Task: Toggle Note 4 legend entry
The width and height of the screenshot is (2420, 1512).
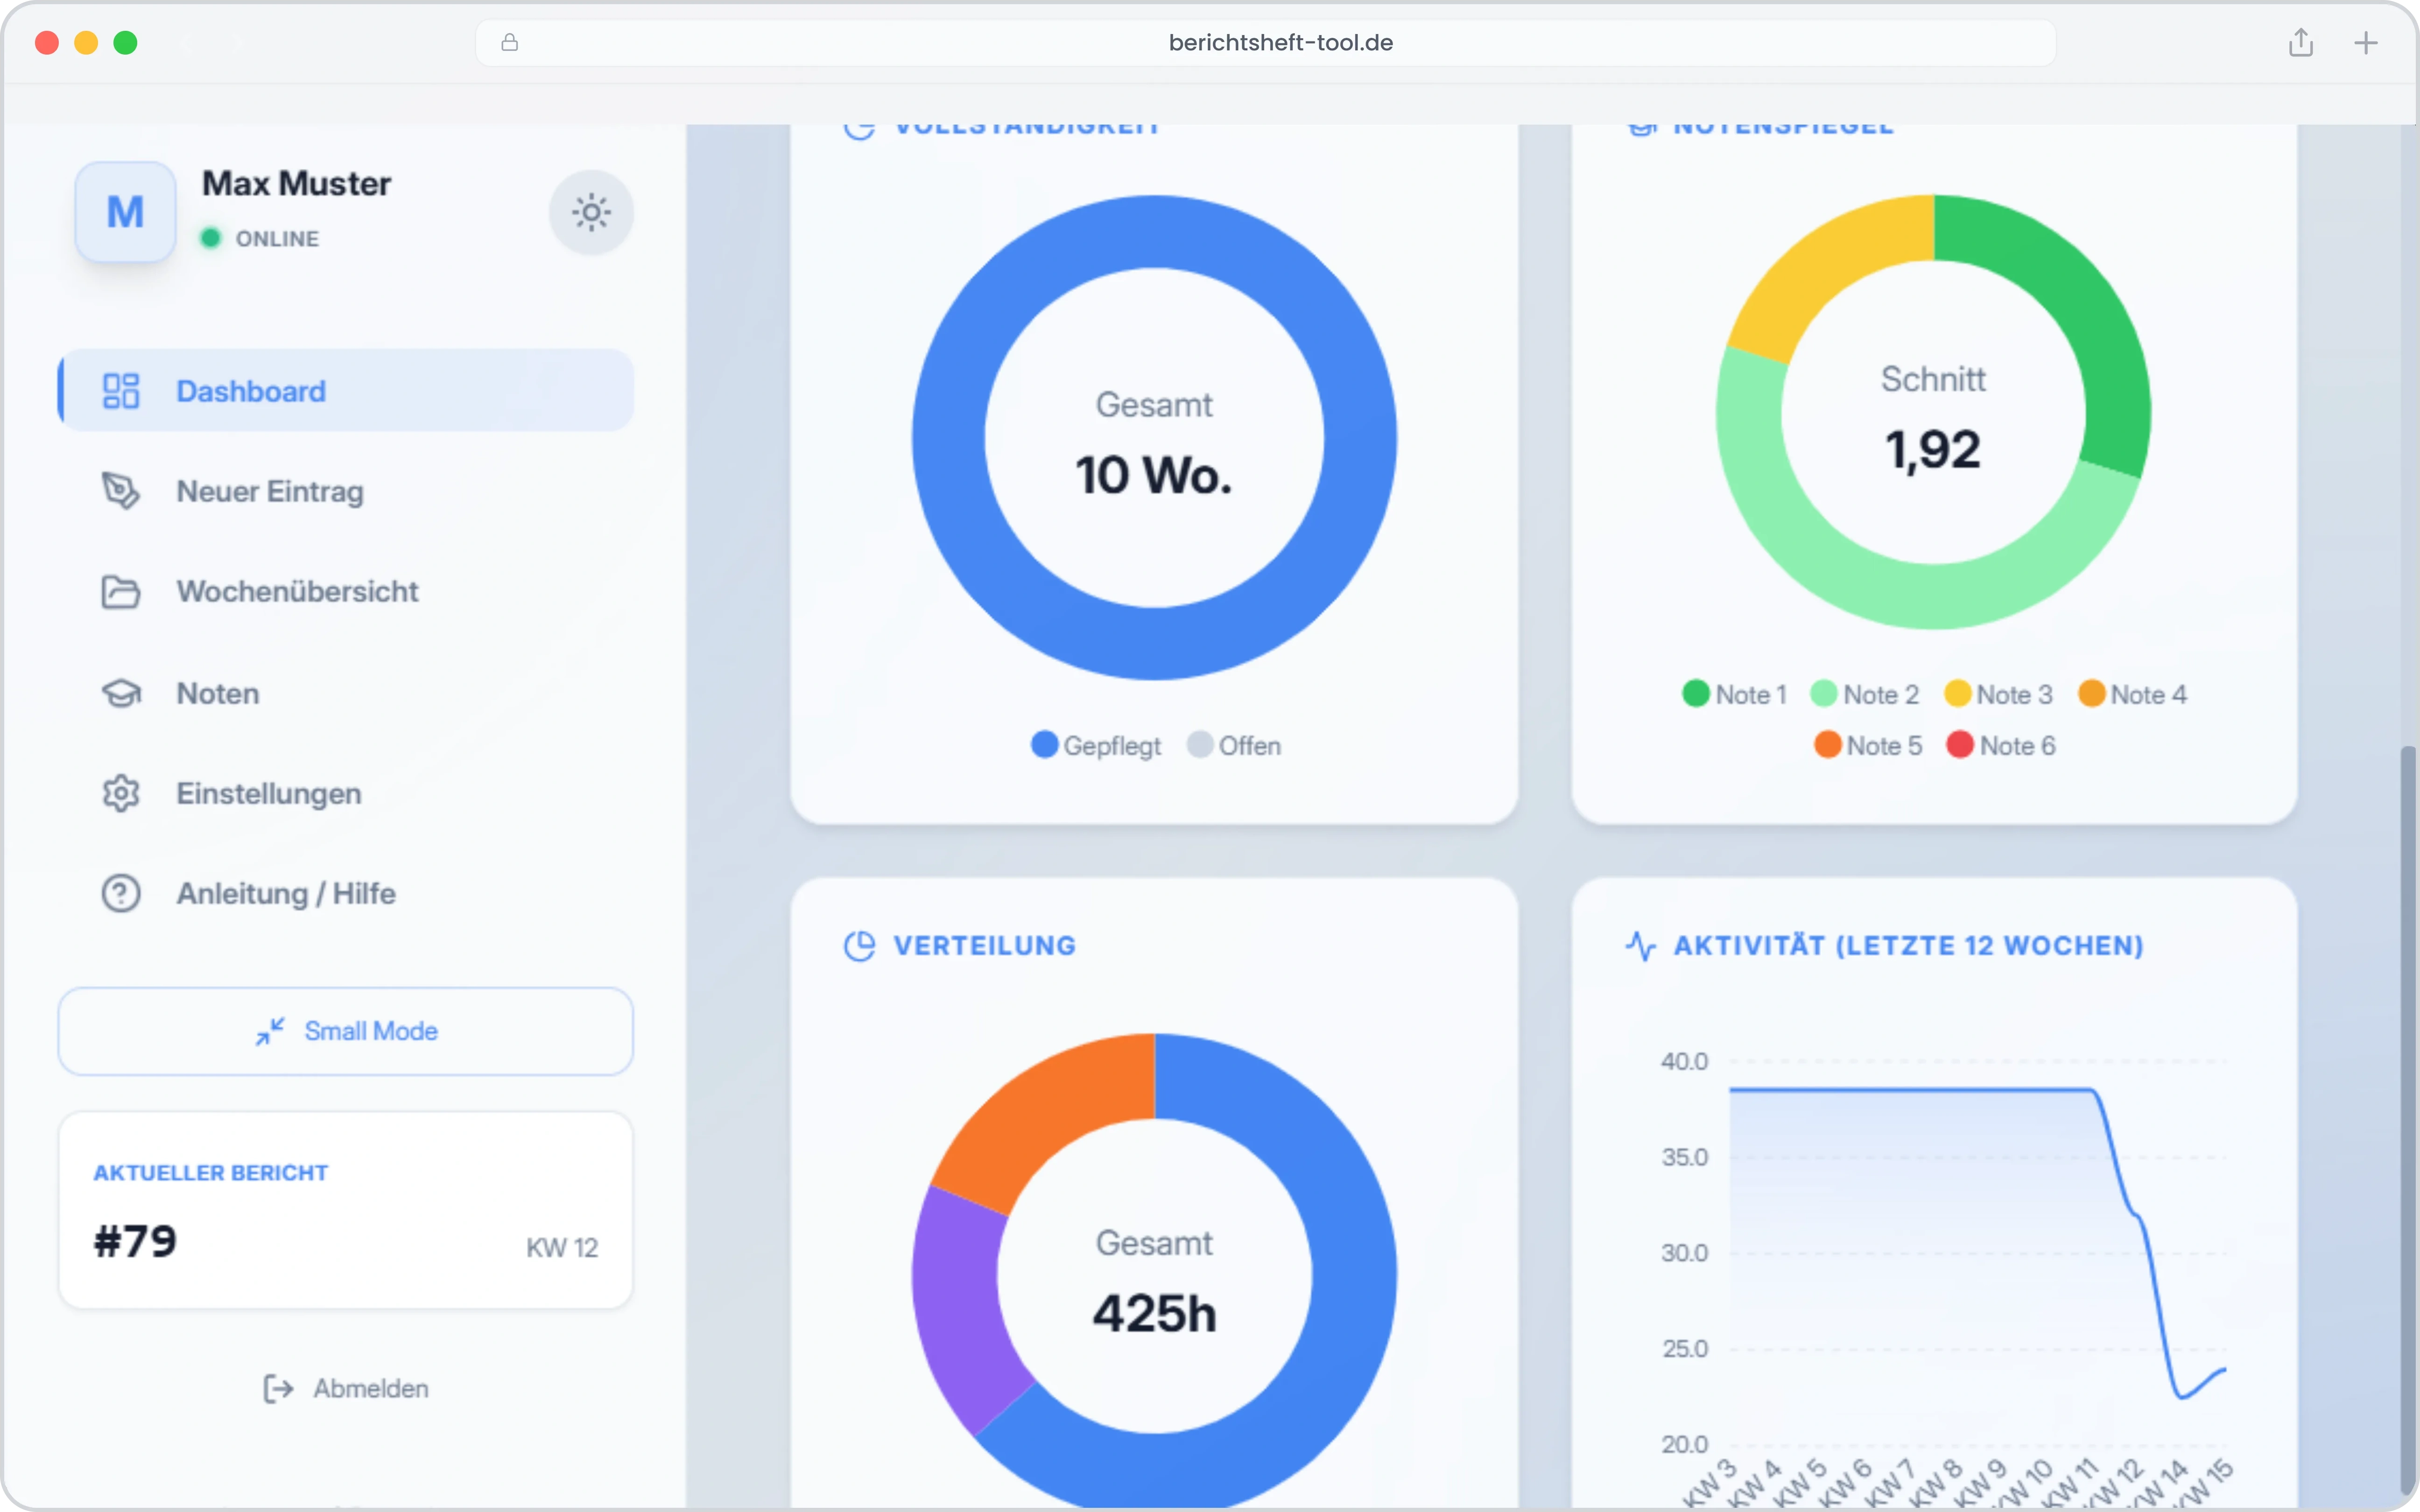Action: tap(2133, 694)
